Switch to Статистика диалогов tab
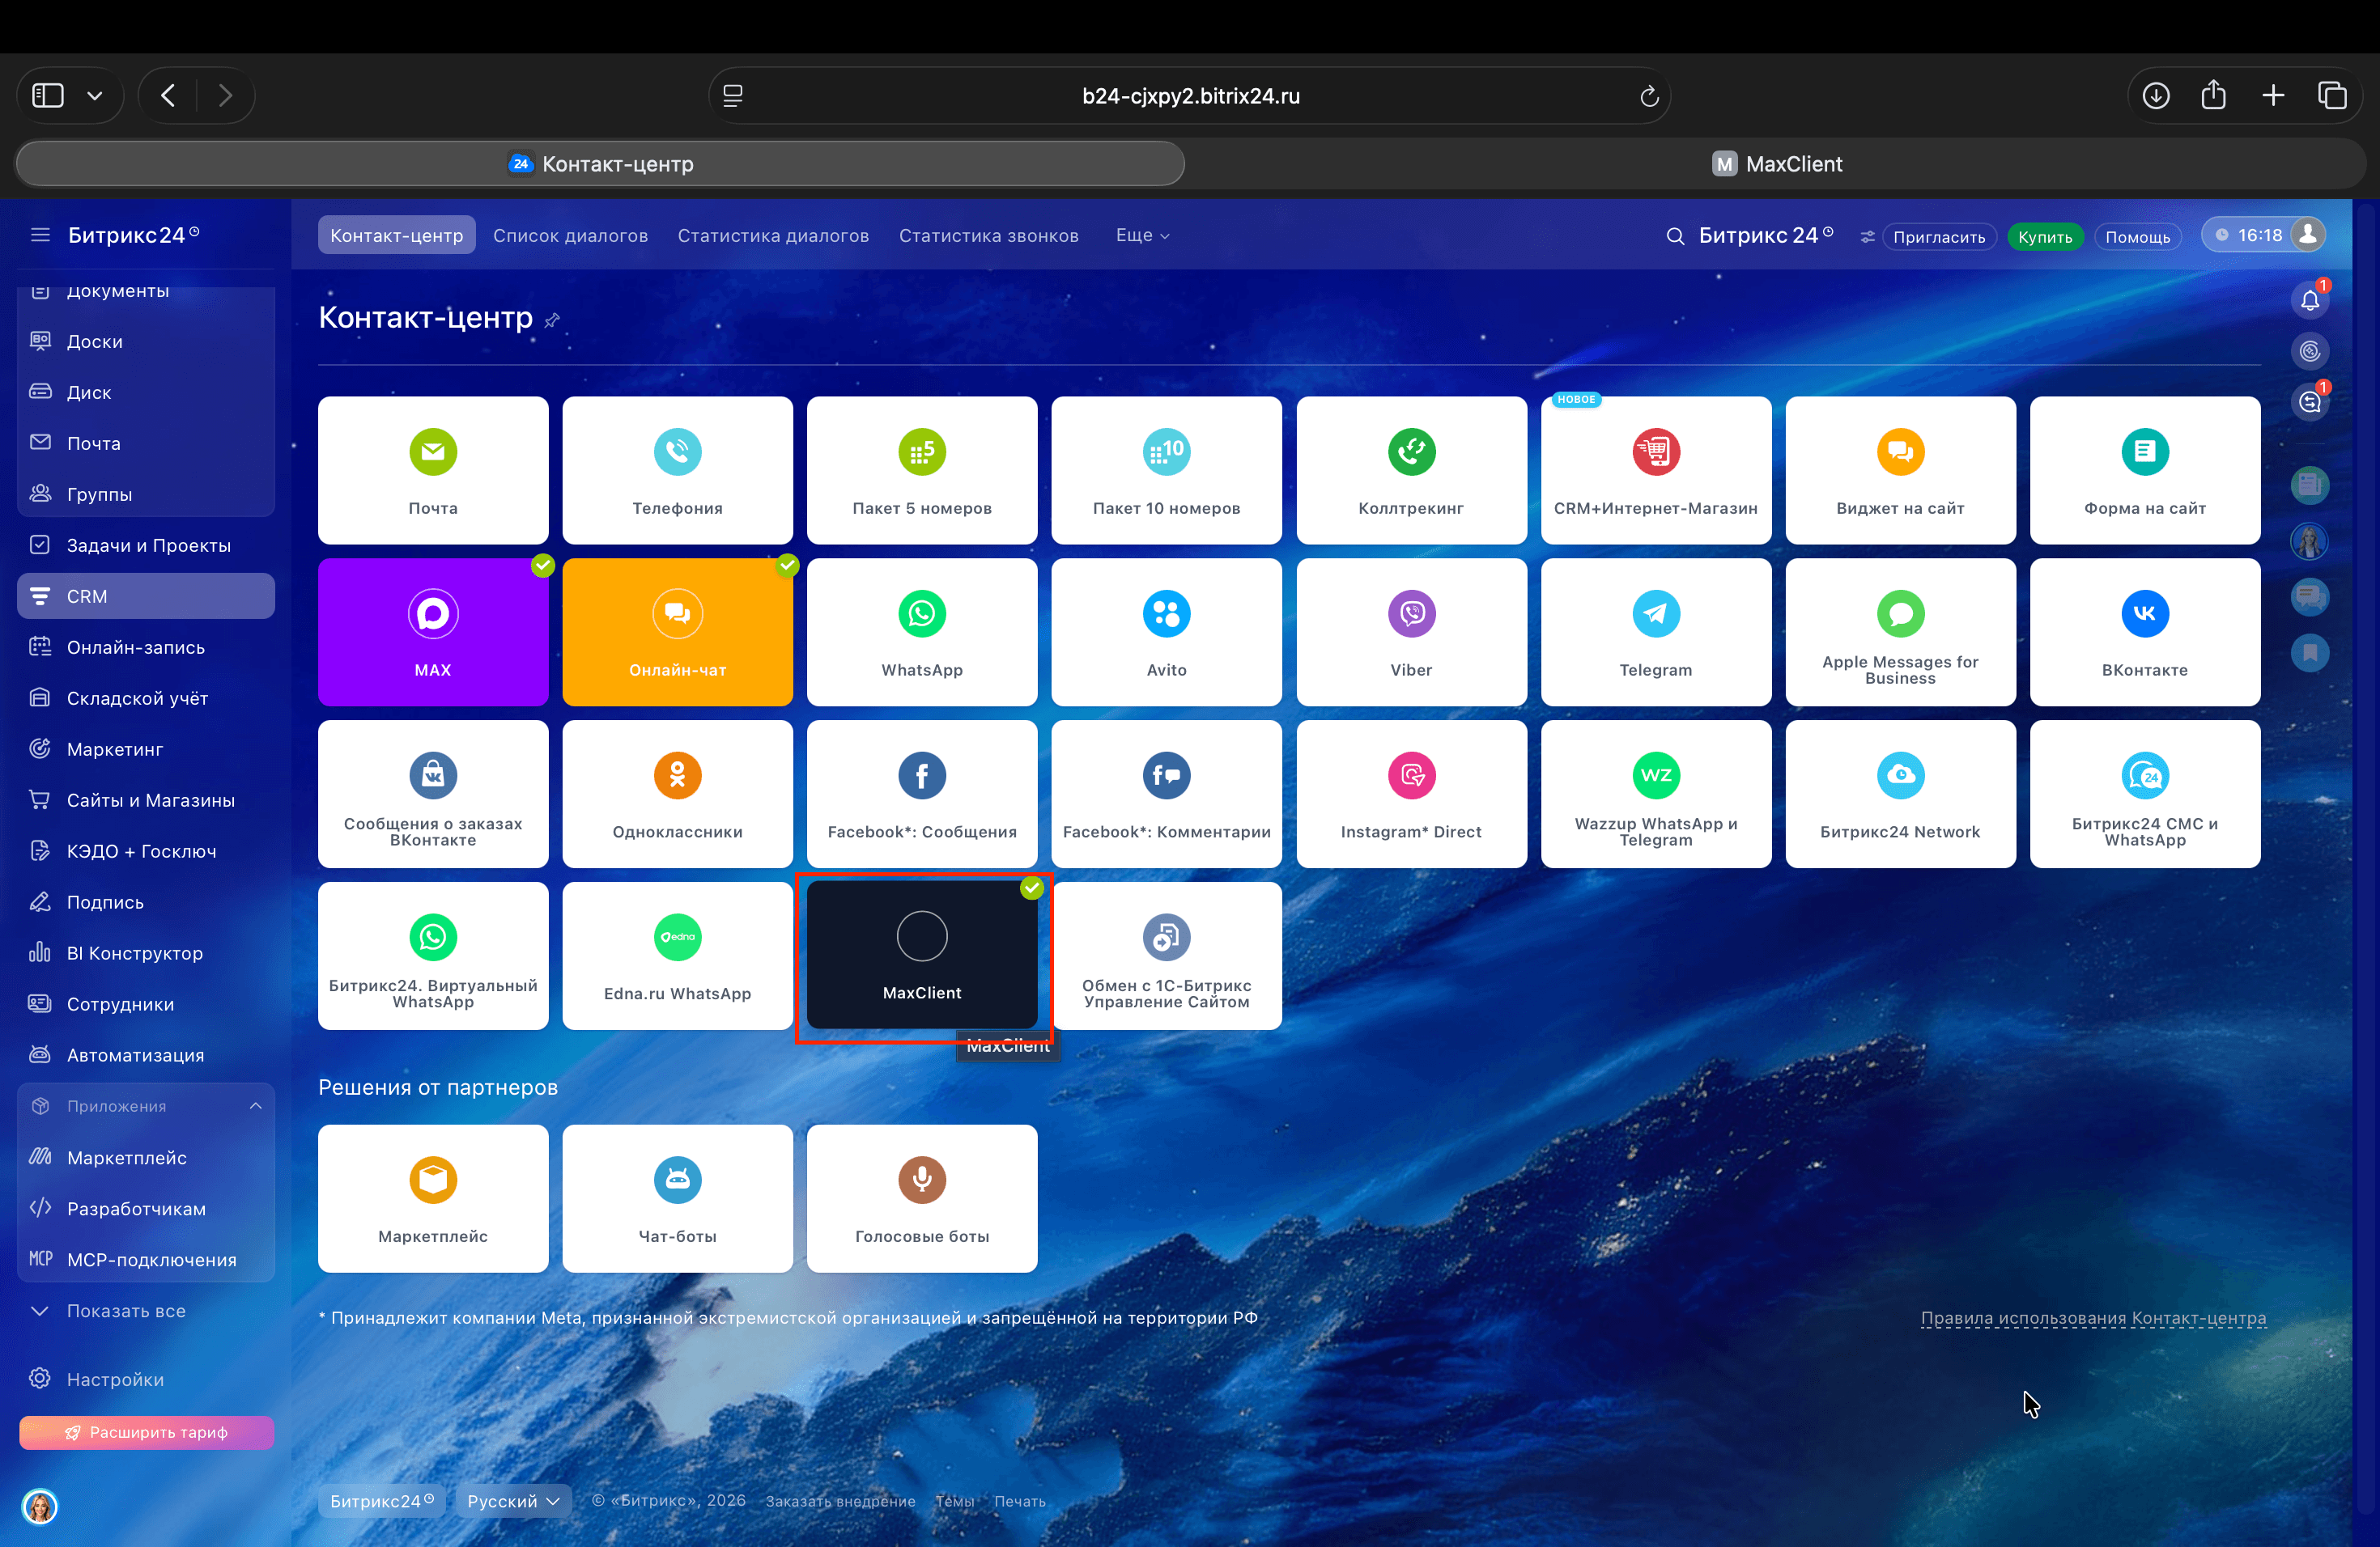 (773, 235)
